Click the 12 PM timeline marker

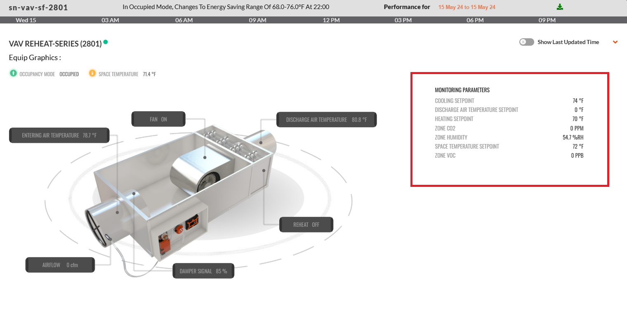point(331,20)
